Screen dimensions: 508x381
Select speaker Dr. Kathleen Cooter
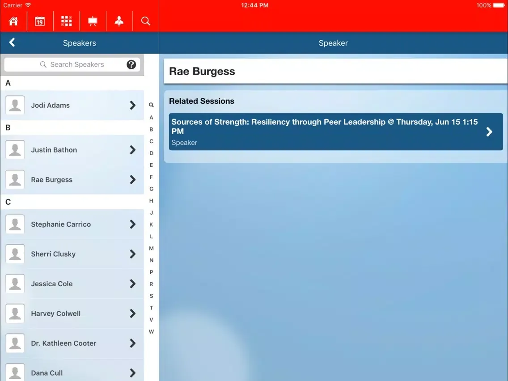click(x=72, y=343)
